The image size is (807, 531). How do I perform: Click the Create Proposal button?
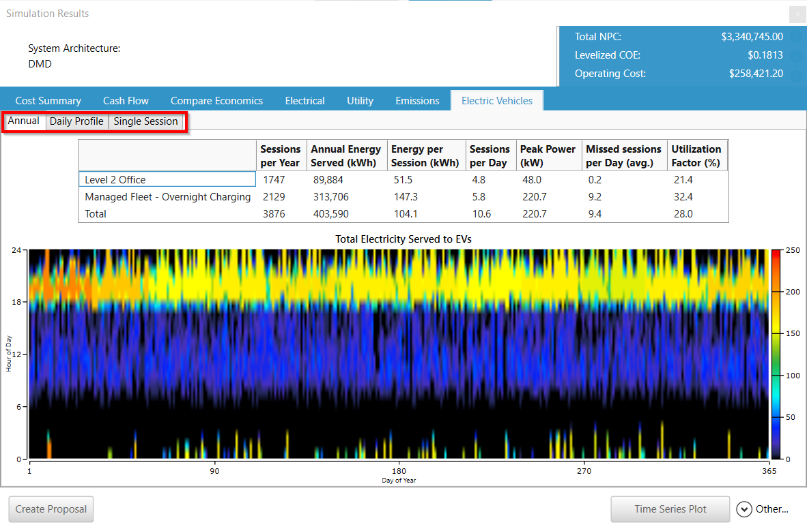tap(51, 509)
